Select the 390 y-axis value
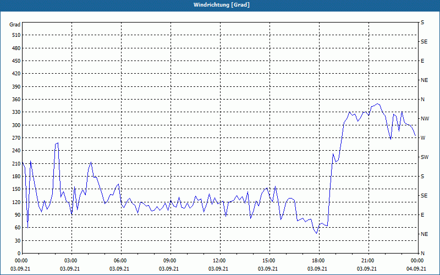 pos(16,87)
